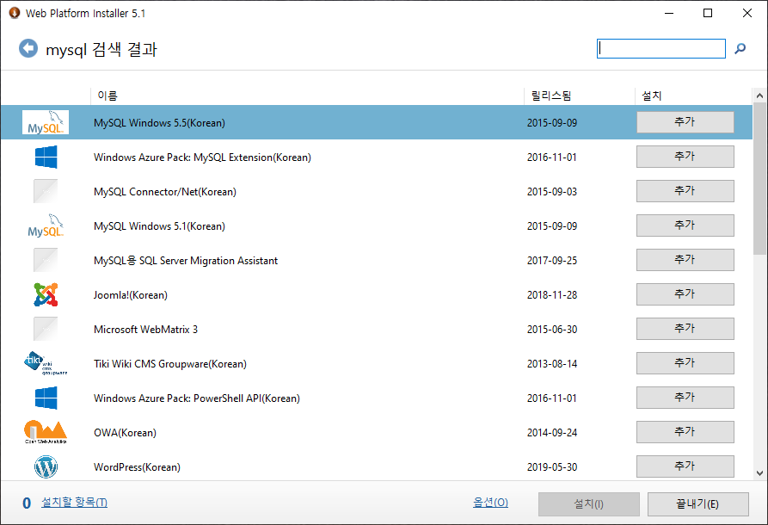Click the Web Platform Installer title bar icon

[x=15, y=13]
